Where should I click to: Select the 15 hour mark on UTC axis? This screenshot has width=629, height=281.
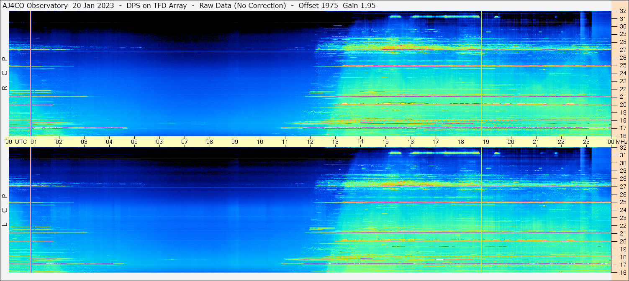coord(385,142)
